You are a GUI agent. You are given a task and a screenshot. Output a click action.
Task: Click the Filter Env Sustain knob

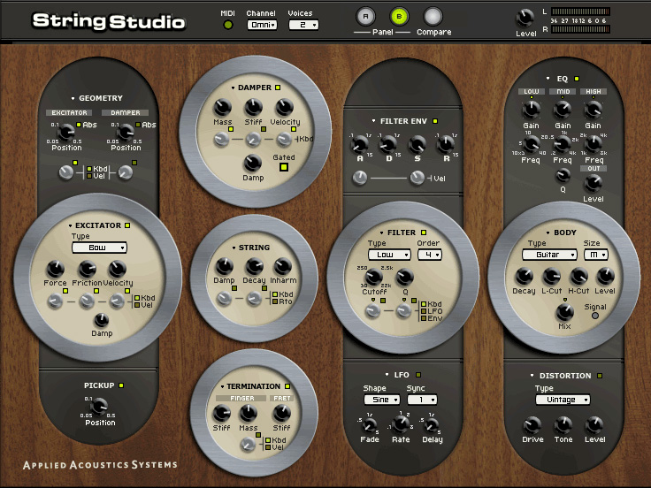pyautogui.click(x=417, y=144)
